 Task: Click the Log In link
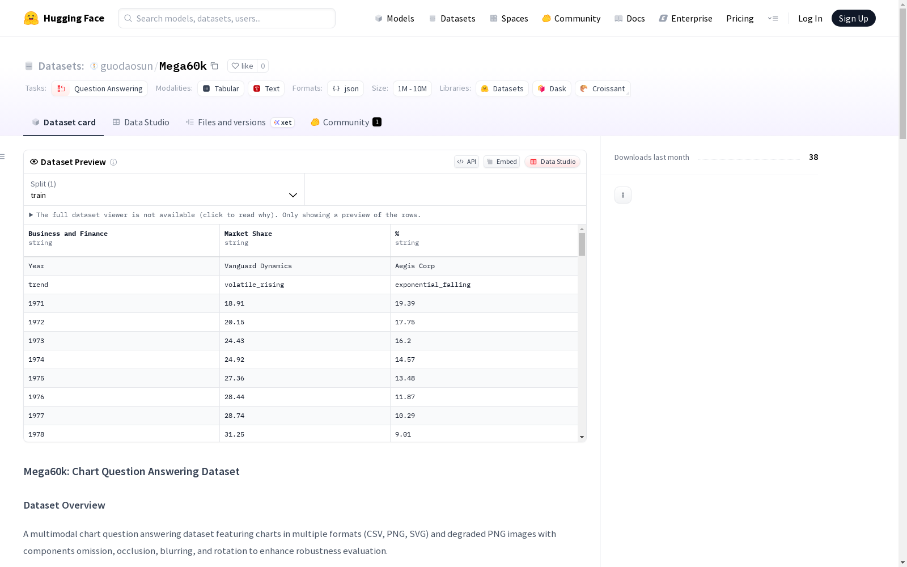[x=810, y=18]
